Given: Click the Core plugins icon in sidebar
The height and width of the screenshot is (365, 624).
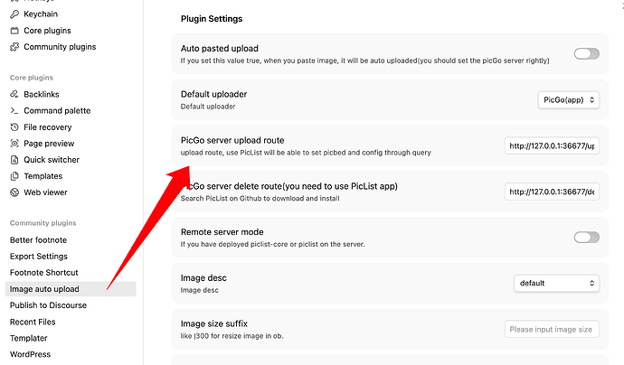Looking at the screenshot, I should [14, 31].
